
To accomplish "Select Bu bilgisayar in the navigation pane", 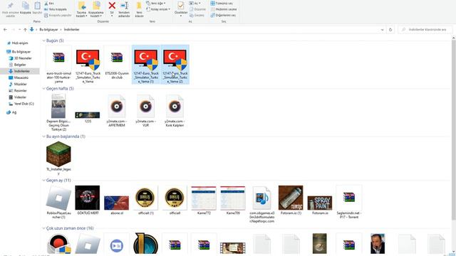I will [x=19, y=52].
